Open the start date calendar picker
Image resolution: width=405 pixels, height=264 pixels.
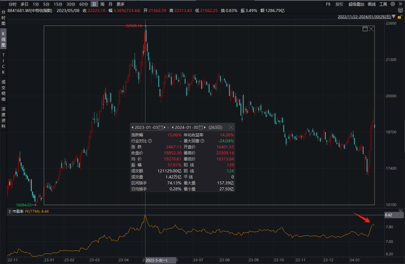point(160,127)
